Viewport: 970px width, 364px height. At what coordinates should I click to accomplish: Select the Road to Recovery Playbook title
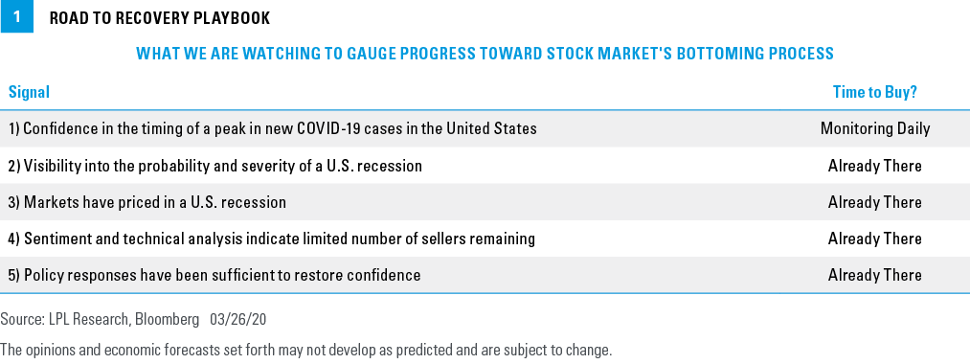point(160,18)
